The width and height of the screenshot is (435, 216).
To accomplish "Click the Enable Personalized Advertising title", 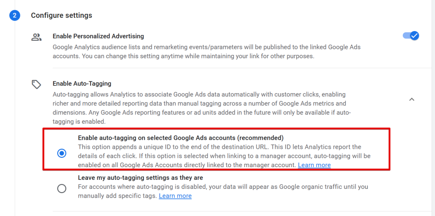I will (98, 36).
